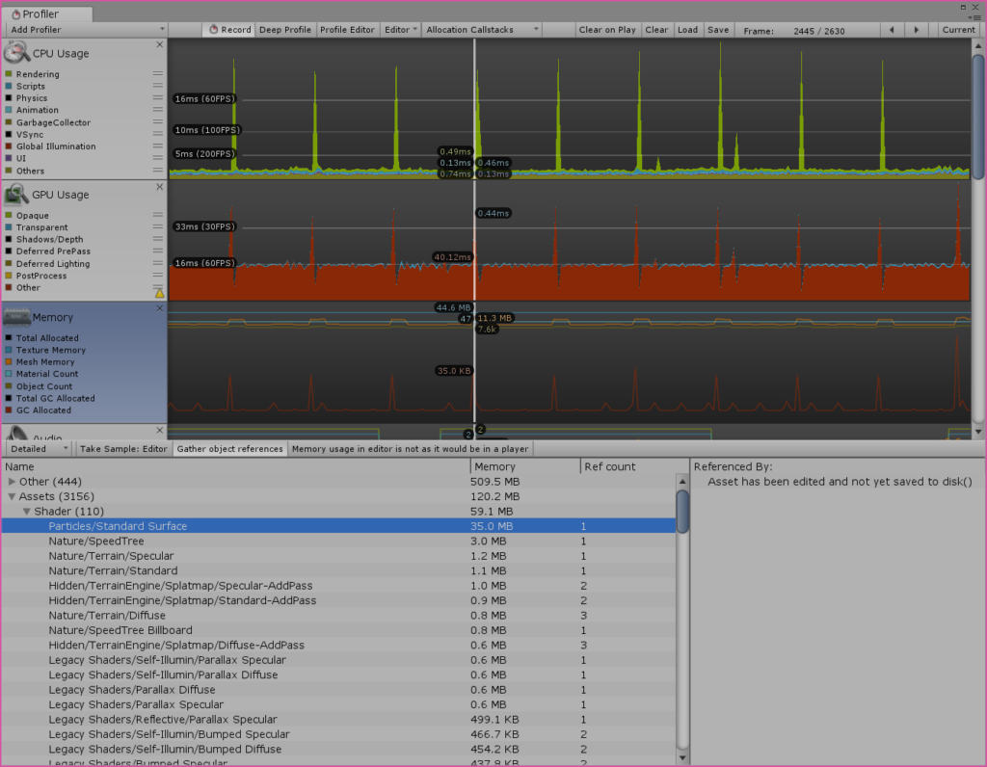Select the Nature/SpeedTree shader row
The height and width of the screenshot is (767, 987).
click(x=96, y=542)
